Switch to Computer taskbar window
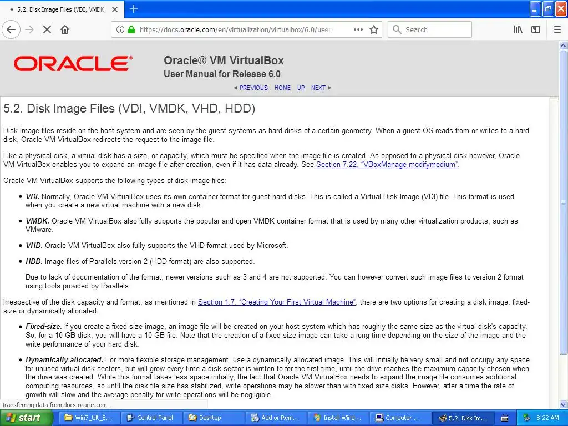The width and height of the screenshot is (568, 426). [400, 418]
